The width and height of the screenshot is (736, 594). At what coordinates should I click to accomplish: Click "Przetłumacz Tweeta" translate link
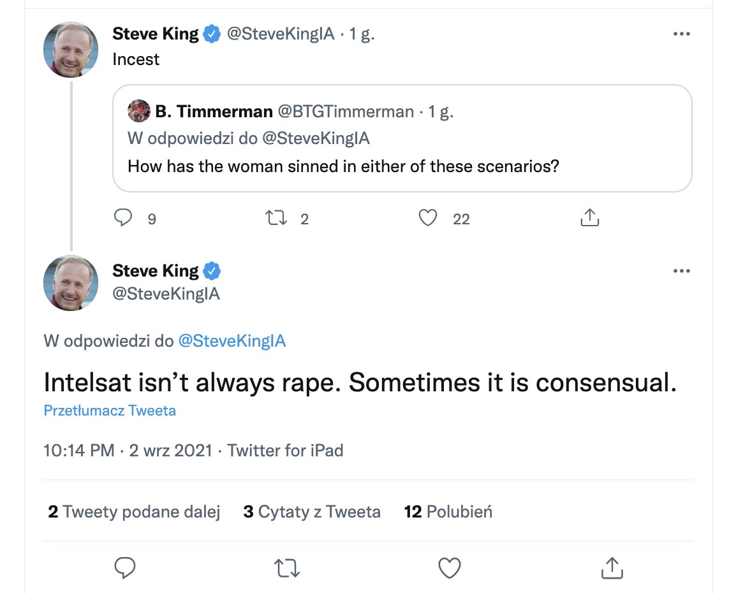click(110, 410)
